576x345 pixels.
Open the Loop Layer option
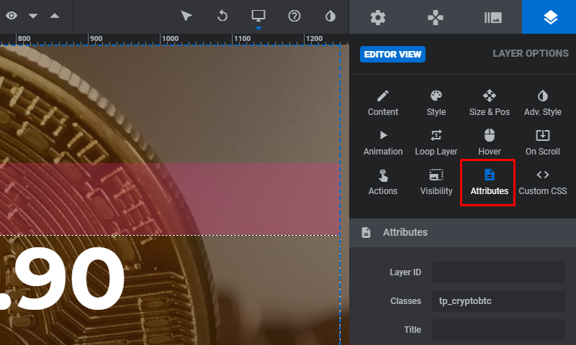(436, 142)
